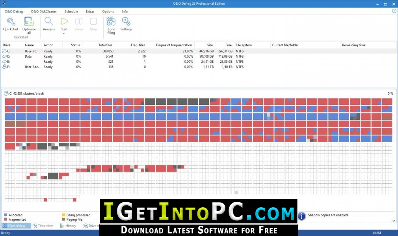Click the yellow Being processed legend swatch

(63, 215)
